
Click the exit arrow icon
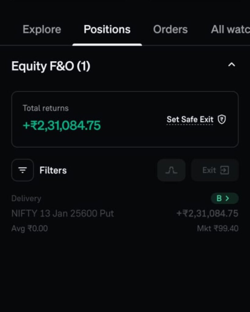(224, 170)
